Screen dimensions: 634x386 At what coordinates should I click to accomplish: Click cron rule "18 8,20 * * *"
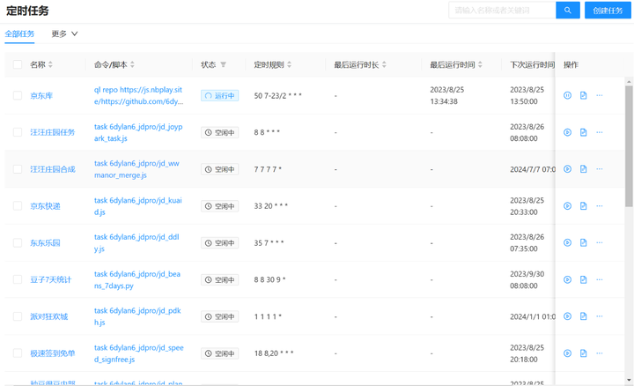click(x=274, y=353)
